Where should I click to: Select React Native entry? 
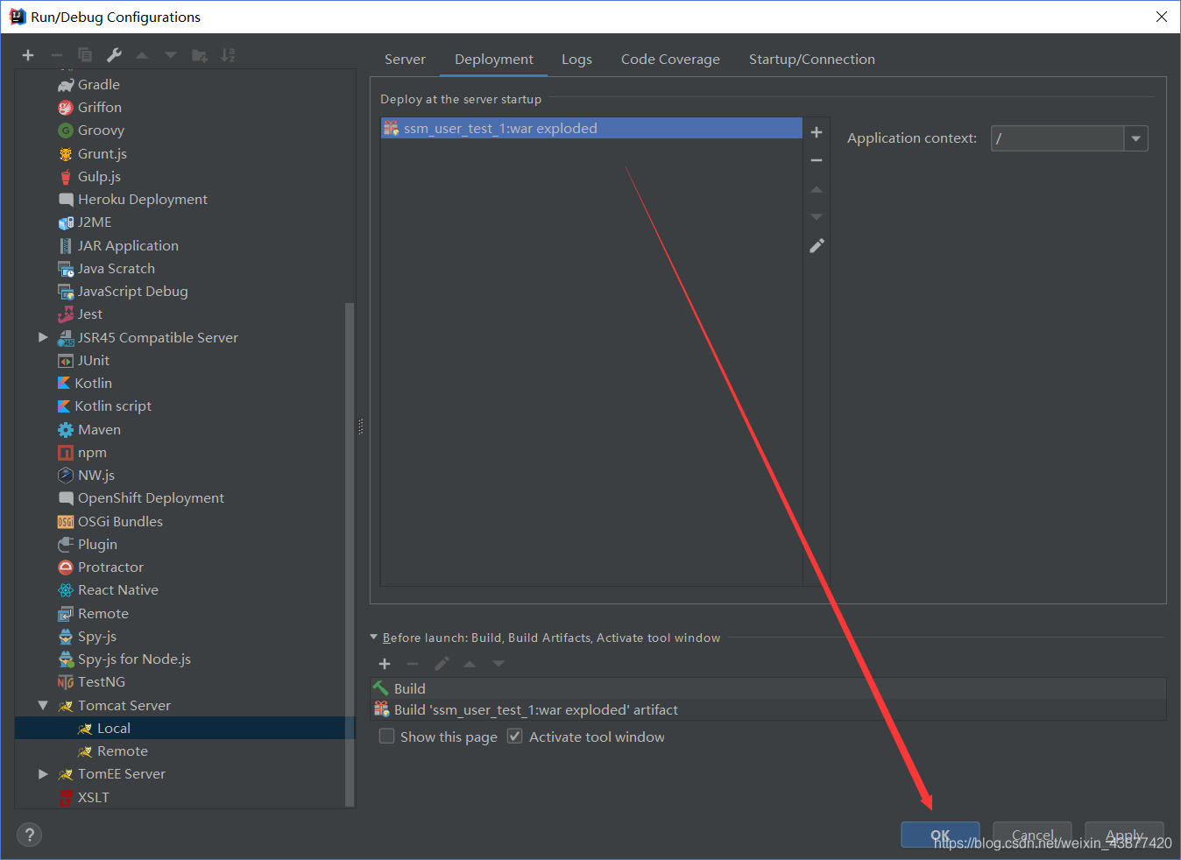(117, 590)
